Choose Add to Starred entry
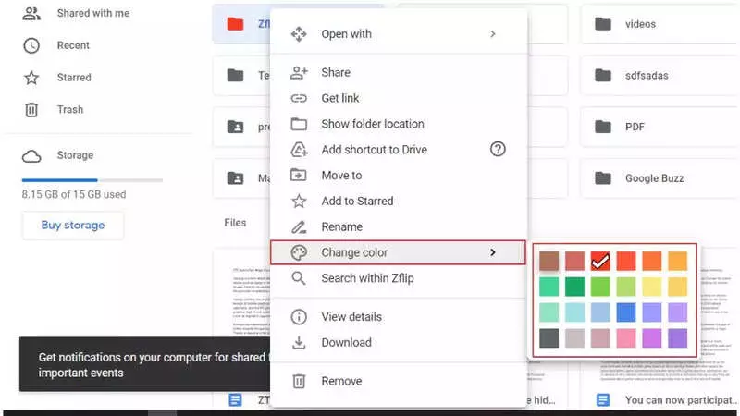The width and height of the screenshot is (740, 416). (x=399, y=201)
